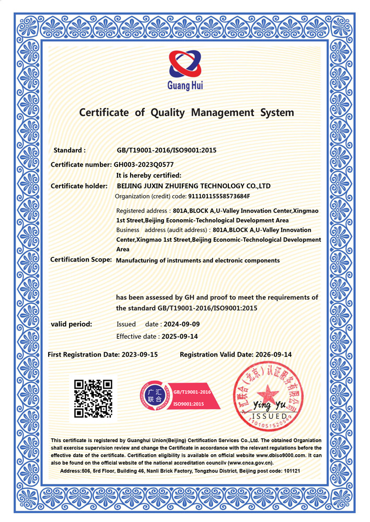Click the "Area" line ending the business address
Viewport: 370px width, 522px height.
coord(123,249)
